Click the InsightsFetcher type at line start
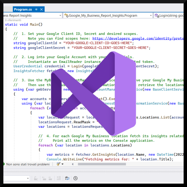 (29, 71)
